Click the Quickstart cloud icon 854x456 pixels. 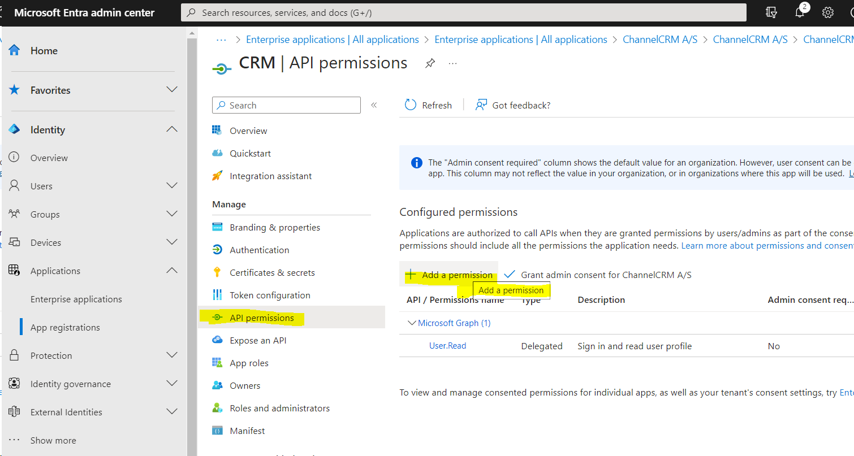pos(217,153)
